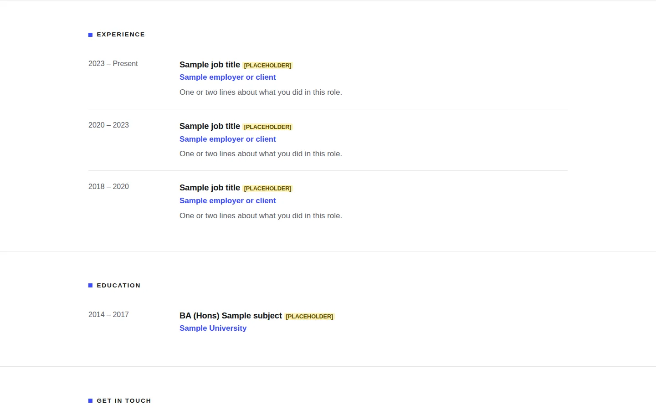The image size is (656, 410).
Task: Click the PLACEHOLDER badge next to BA (Hons)
Action: tap(309, 317)
